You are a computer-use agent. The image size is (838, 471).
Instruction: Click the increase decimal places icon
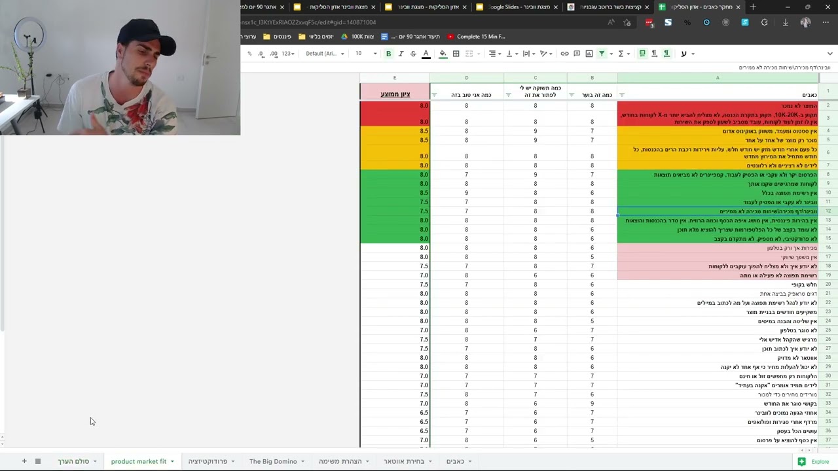click(x=274, y=54)
